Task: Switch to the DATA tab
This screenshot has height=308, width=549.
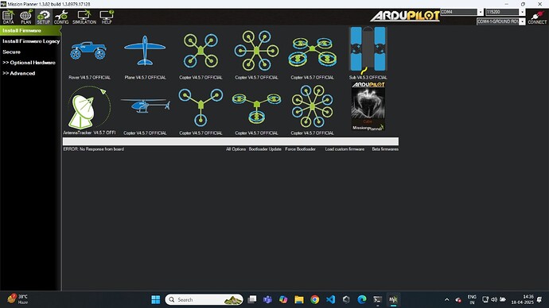Action: tap(9, 17)
